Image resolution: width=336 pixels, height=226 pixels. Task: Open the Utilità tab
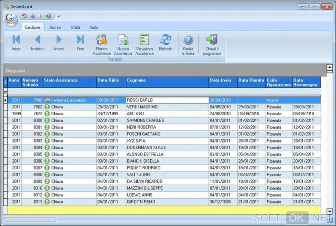tap(75, 28)
